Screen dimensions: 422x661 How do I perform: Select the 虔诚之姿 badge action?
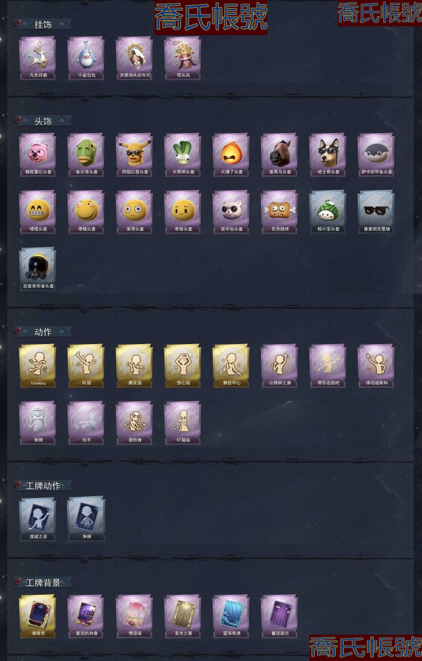pyautogui.click(x=38, y=519)
